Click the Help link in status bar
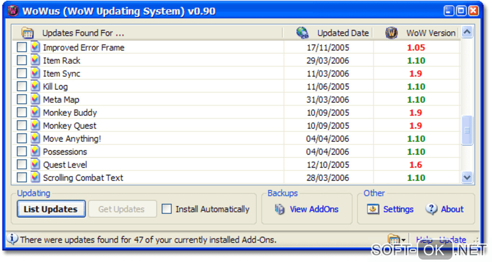The image size is (492, 262). [424, 240]
